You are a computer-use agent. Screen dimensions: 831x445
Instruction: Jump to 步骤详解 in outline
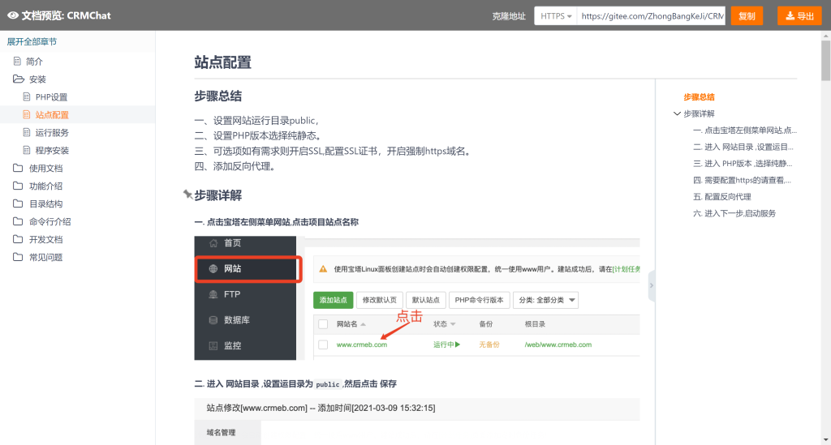click(x=699, y=113)
